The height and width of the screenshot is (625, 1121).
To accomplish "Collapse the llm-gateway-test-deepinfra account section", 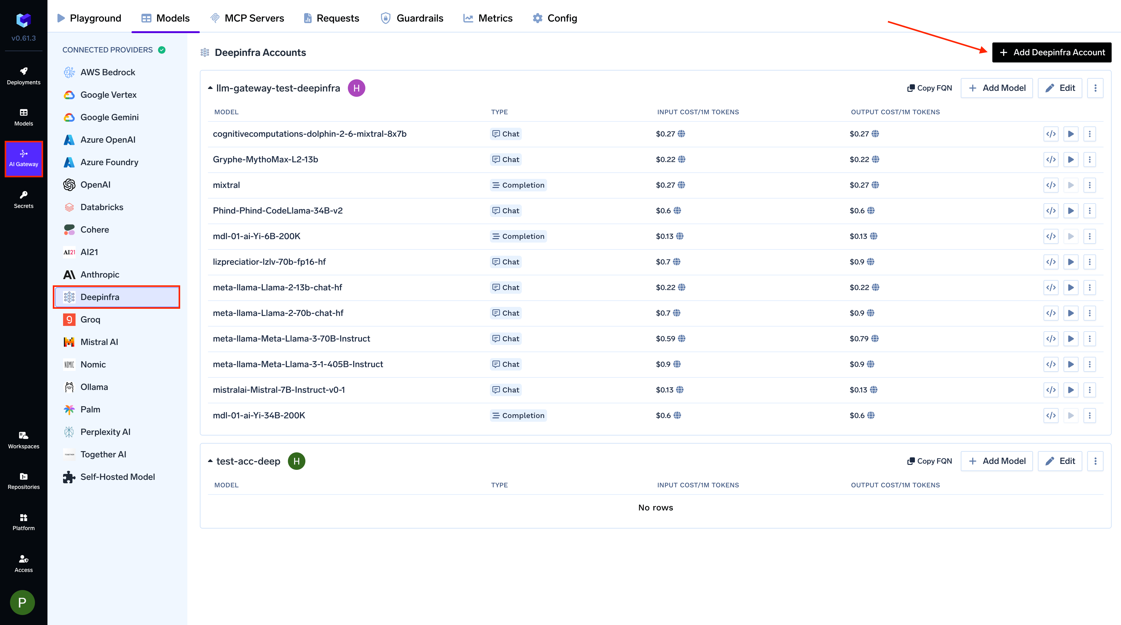I will (210, 88).
